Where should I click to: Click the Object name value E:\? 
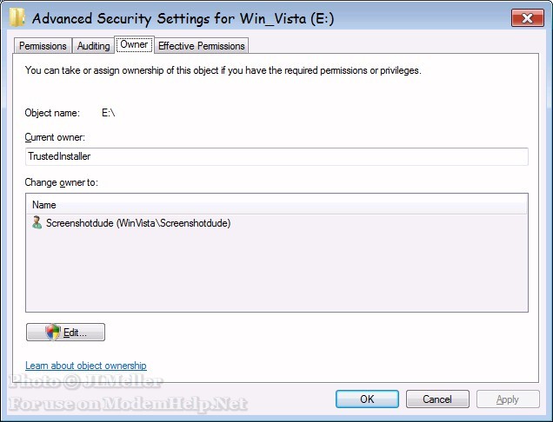pyautogui.click(x=109, y=113)
